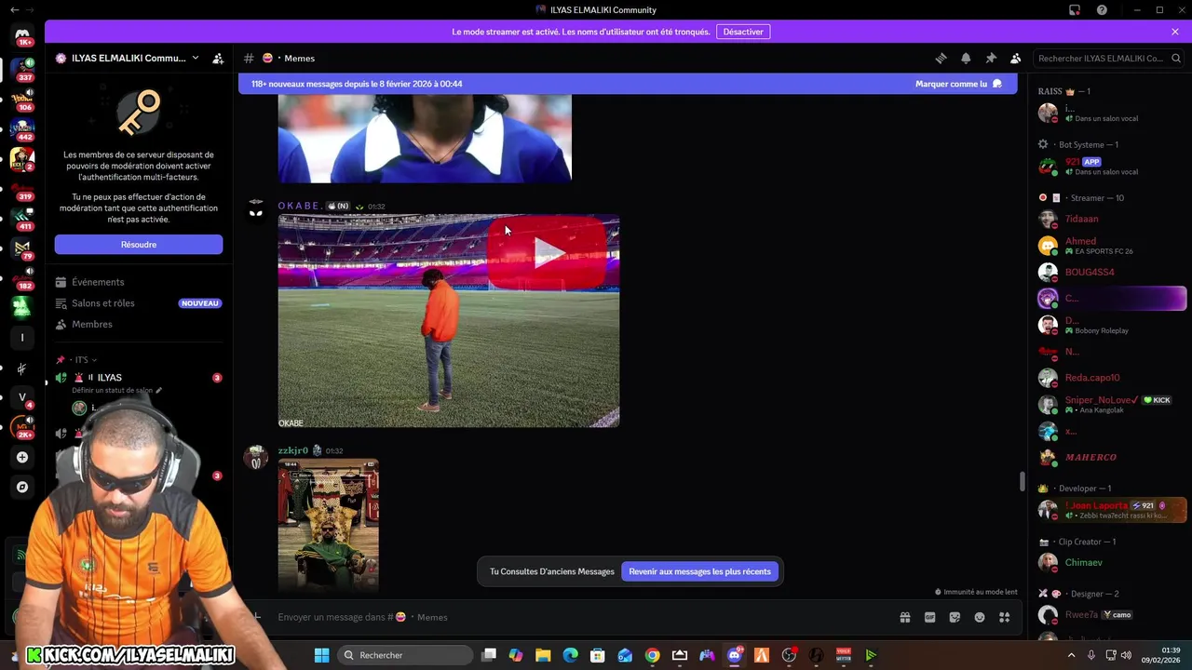This screenshot has width=1192, height=670.
Task: Add a server plus icon
Action: pyautogui.click(x=22, y=457)
